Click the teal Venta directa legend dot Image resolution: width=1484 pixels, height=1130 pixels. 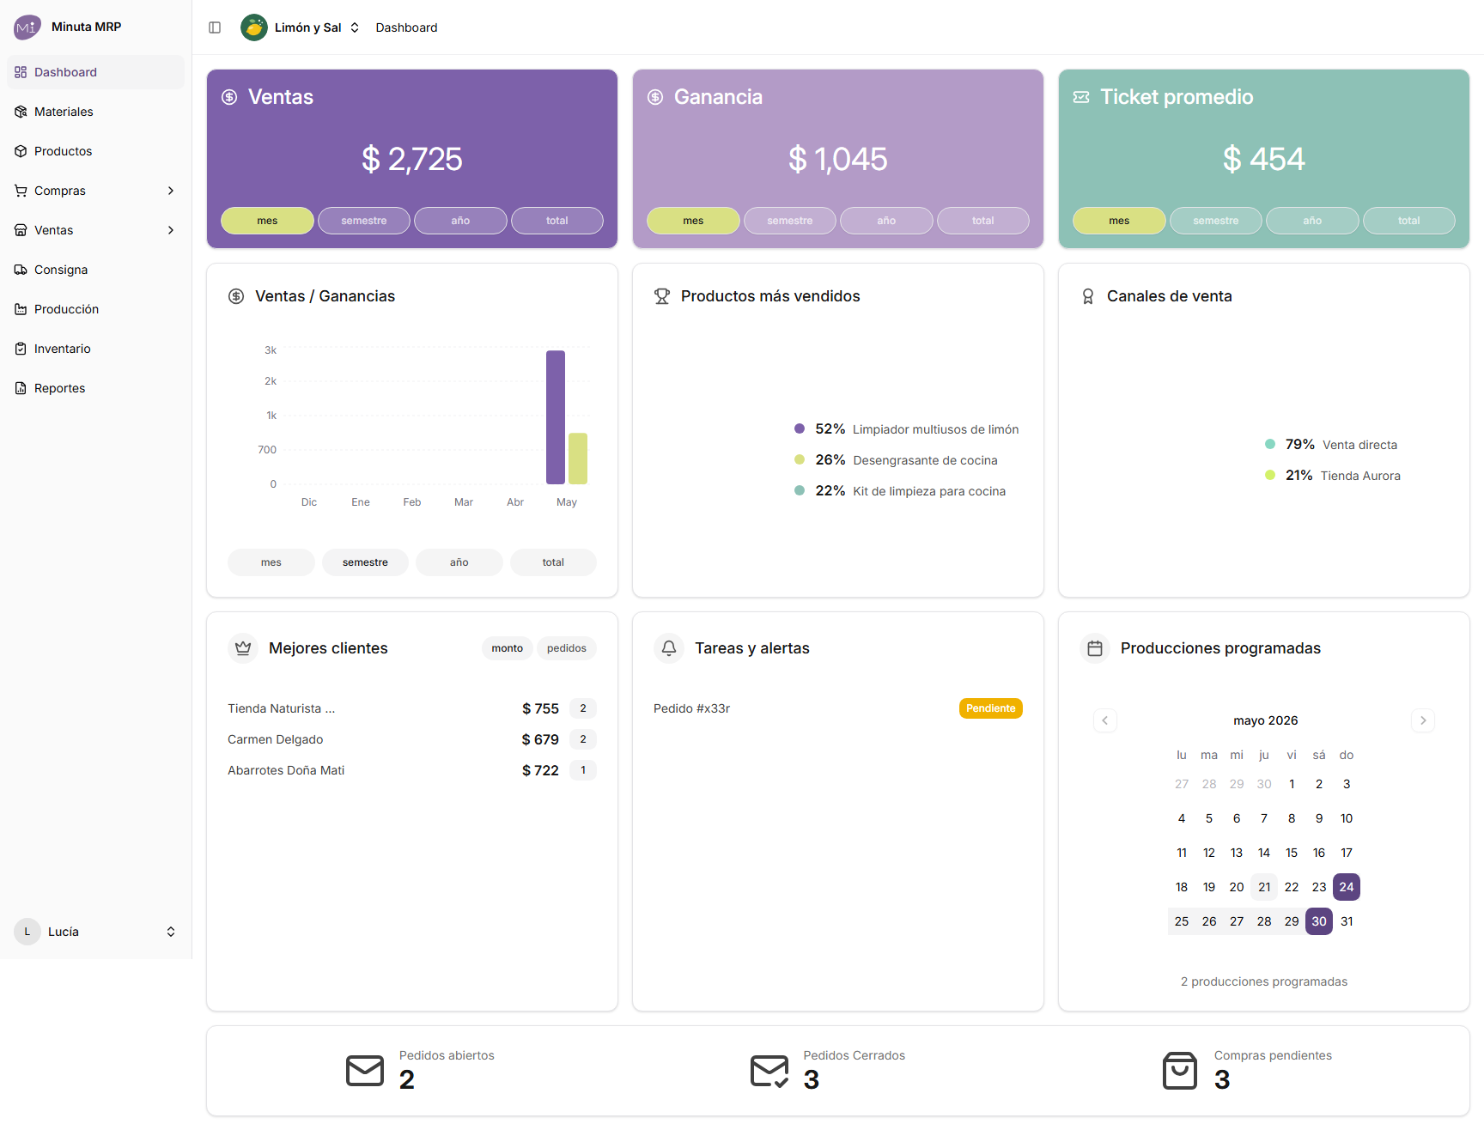(x=1270, y=444)
